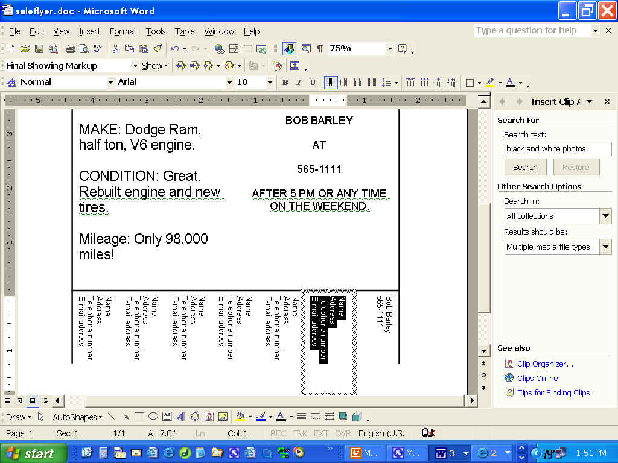Expand the Search in All collections dropdown
The height and width of the screenshot is (463, 618).
coord(605,216)
